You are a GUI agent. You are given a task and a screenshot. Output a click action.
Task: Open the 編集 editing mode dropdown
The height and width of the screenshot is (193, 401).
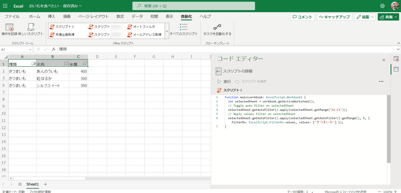[365, 17]
